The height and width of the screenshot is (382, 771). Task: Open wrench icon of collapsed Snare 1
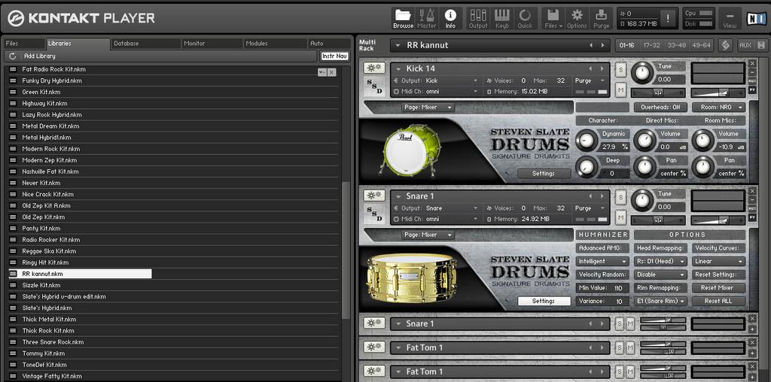tap(374, 323)
